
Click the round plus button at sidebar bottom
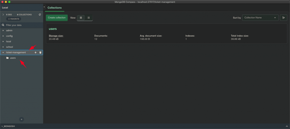[22, 119]
